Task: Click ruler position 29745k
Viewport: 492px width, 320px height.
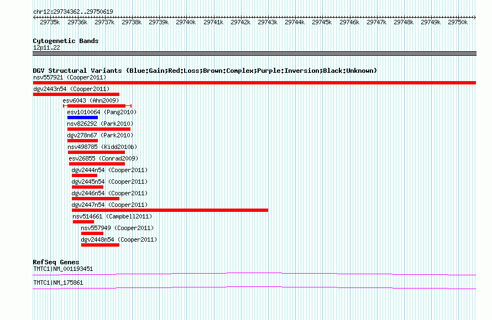Action: point(322,22)
